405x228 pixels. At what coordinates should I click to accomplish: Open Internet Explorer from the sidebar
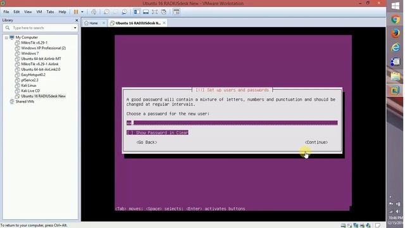coord(395,47)
